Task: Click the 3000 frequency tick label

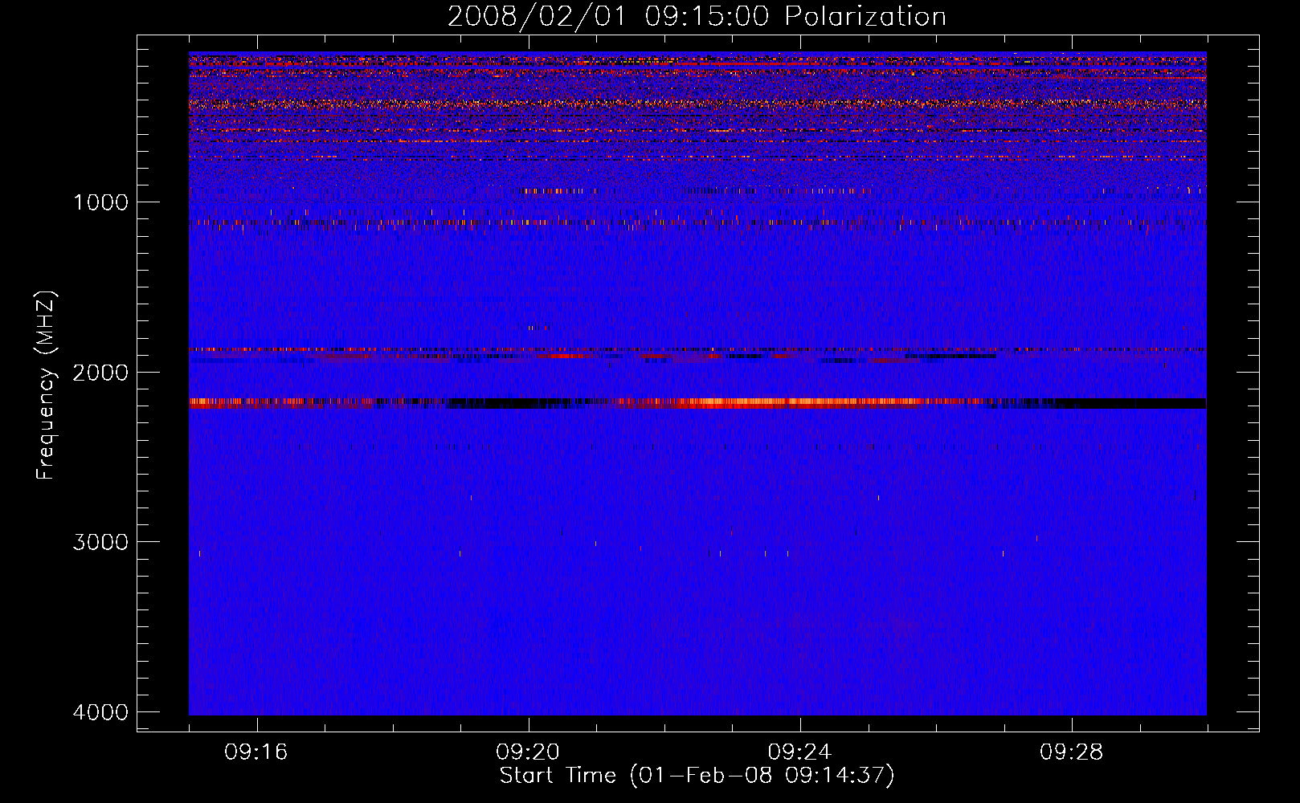Action: tap(100, 542)
